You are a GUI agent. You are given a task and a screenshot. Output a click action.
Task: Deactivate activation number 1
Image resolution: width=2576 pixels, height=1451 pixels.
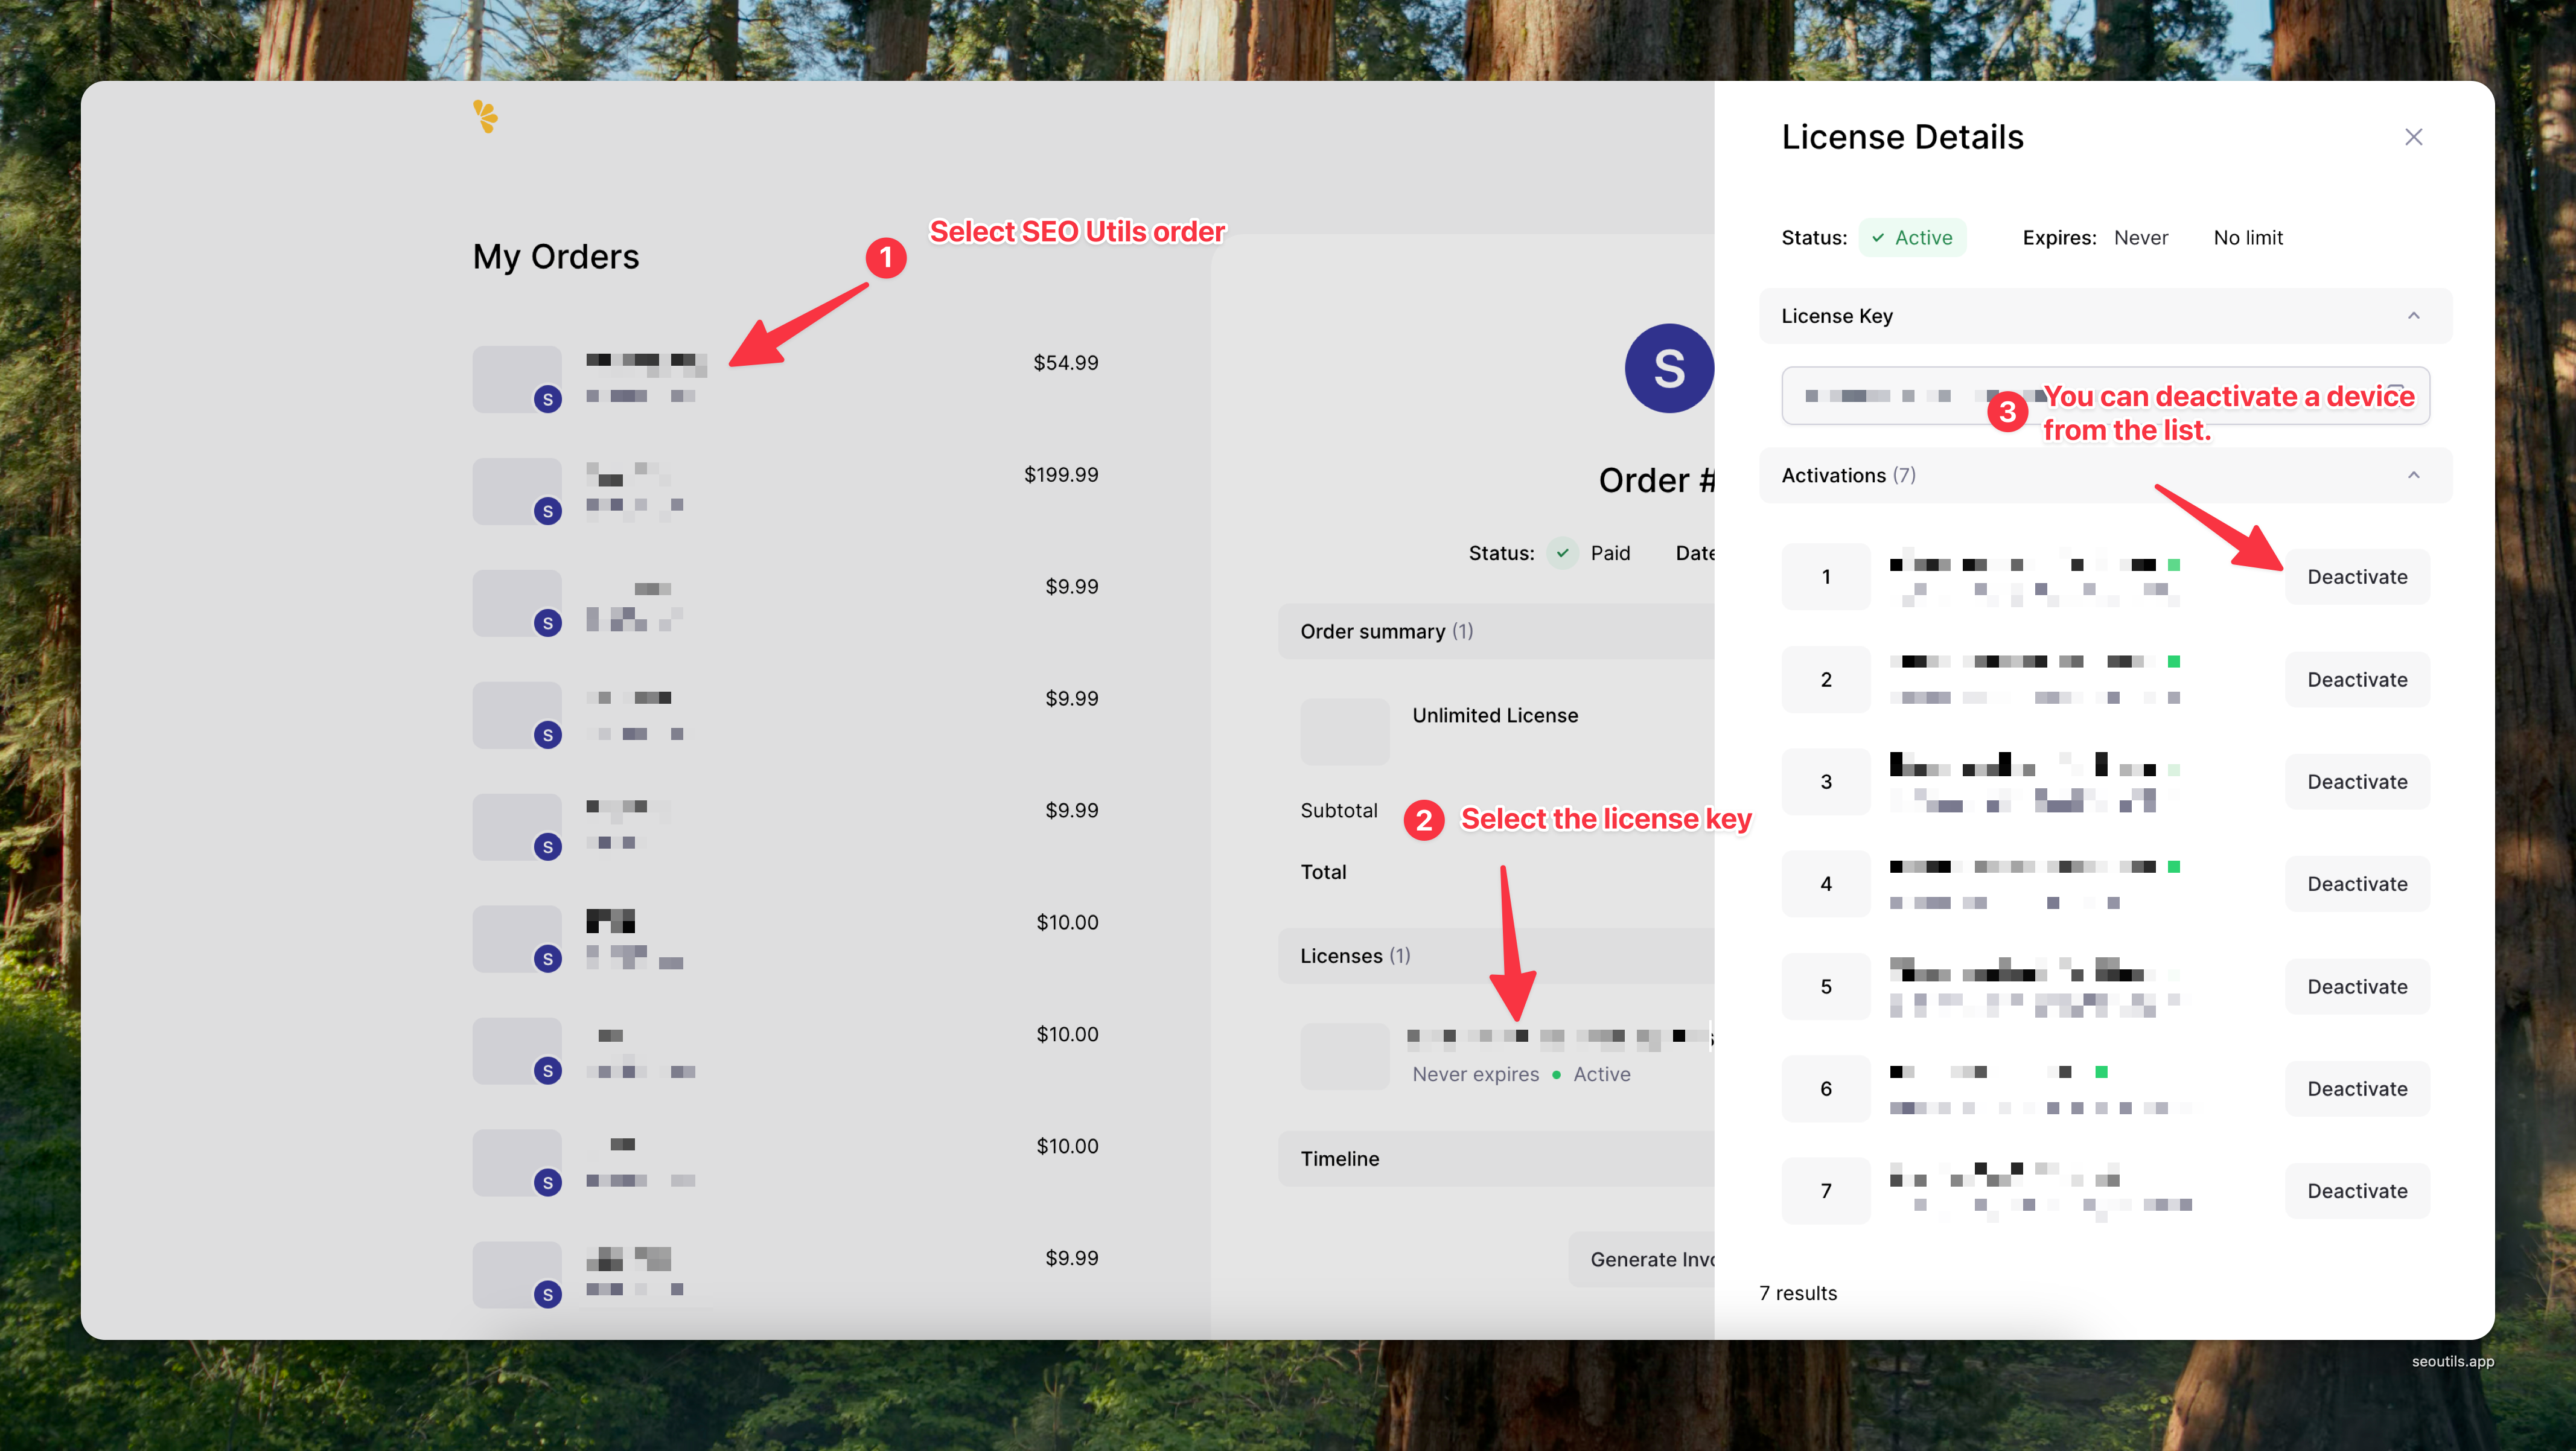(x=2356, y=577)
